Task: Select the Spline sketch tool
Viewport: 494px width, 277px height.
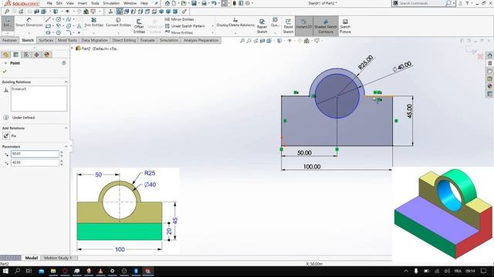Action: (69, 19)
